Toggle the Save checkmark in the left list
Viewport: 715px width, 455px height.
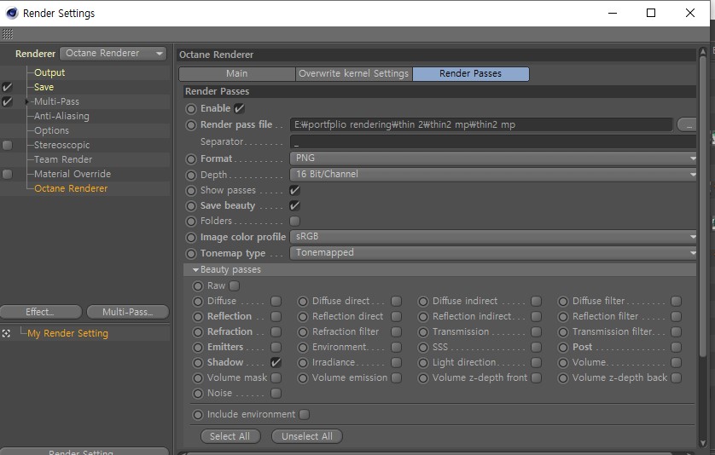(7, 87)
